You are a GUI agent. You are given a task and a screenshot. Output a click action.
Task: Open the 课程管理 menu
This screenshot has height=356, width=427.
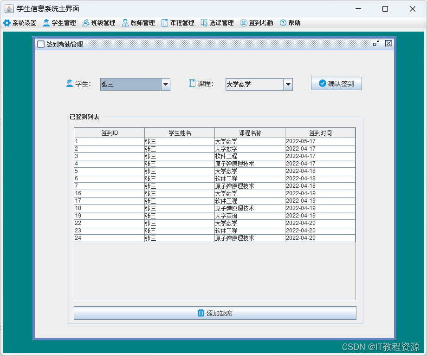(x=178, y=23)
